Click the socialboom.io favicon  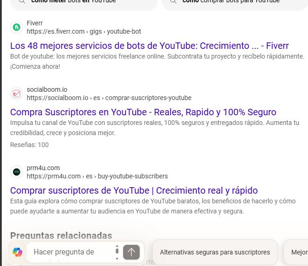point(17,94)
